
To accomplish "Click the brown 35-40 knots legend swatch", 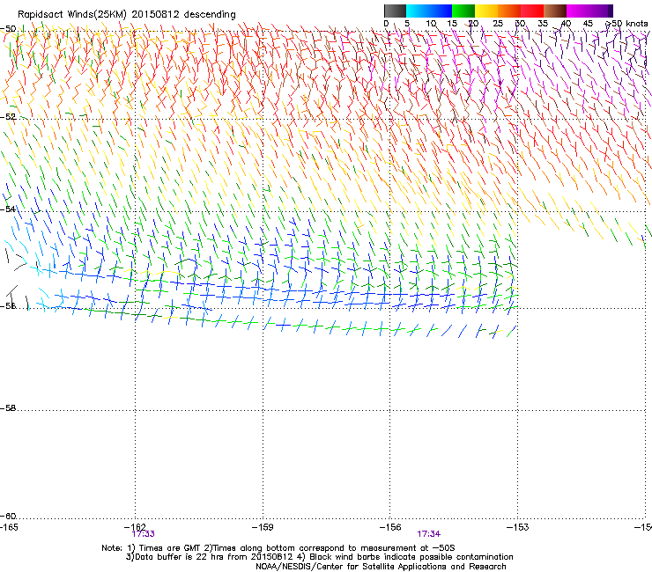I will tap(555, 11).
